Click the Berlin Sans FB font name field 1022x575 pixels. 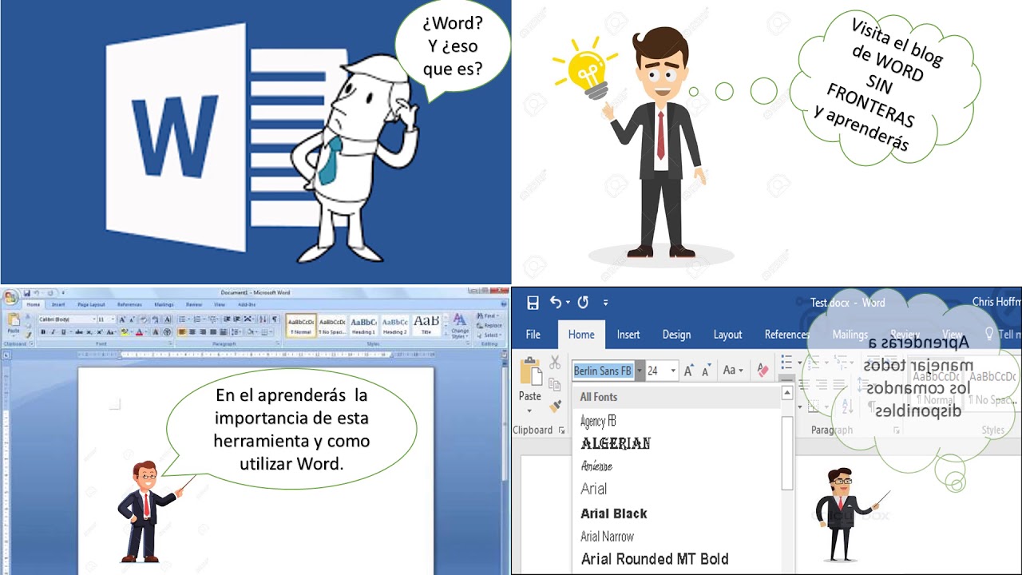[603, 371]
